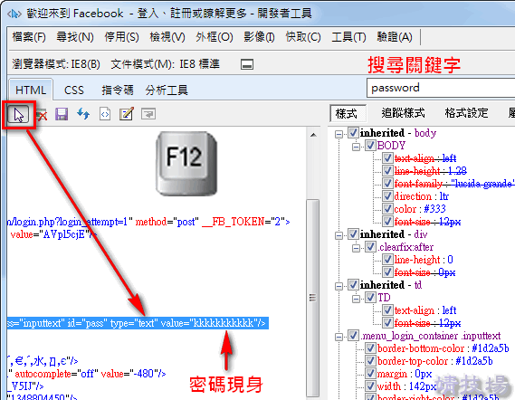Toggle the TD rule checkbox
This screenshot has height=400, width=515.
pyautogui.click(x=370, y=298)
